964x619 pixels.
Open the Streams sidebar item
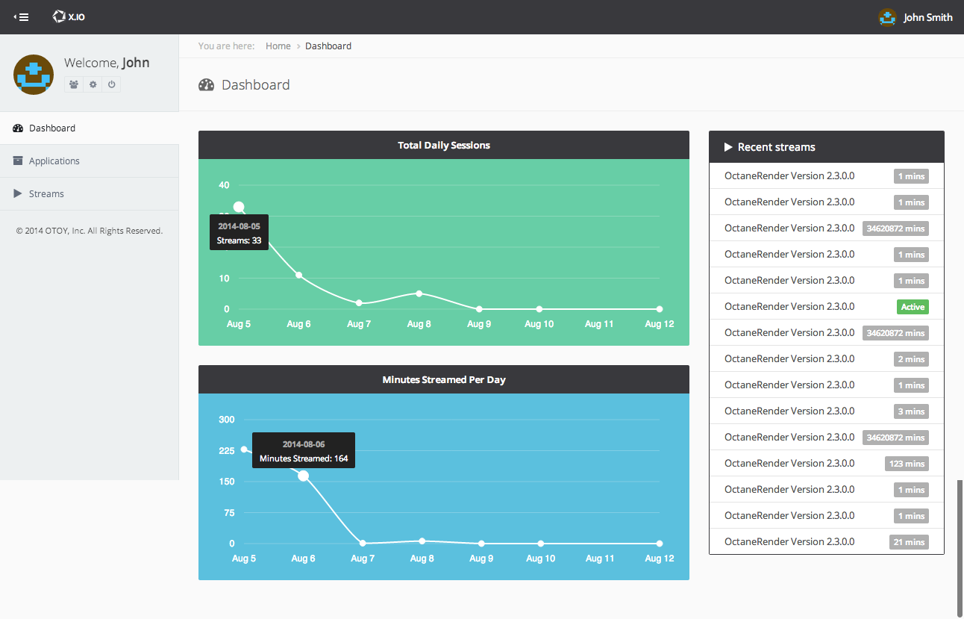point(46,194)
